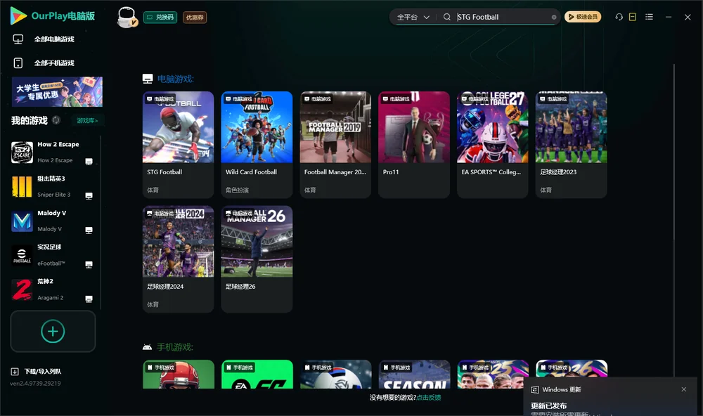Image resolution: width=703 pixels, height=416 pixels.
Task: Click PC platform icon on How 2 Escape row
Action: click(89, 162)
